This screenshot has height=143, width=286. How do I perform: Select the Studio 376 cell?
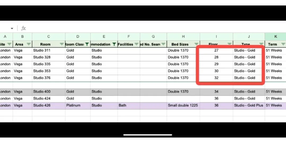(x=48, y=78)
